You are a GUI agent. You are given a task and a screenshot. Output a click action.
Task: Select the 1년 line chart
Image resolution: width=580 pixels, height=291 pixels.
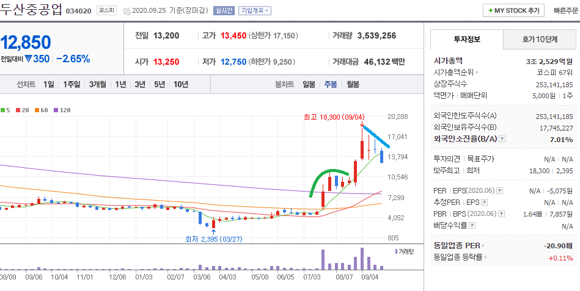(x=120, y=85)
